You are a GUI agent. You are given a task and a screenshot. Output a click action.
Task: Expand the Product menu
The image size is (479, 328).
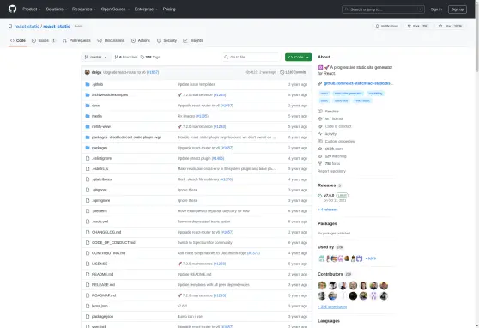pyautogui.click(x=32, y=9)
